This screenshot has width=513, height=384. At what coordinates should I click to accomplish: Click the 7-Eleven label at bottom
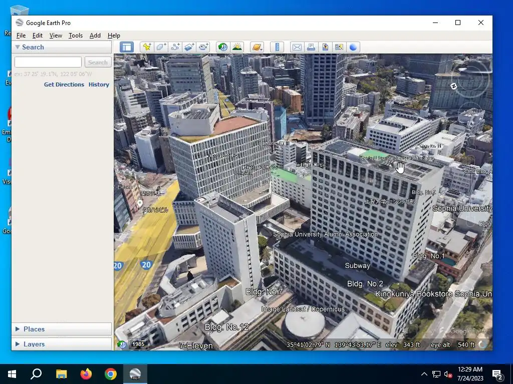(196, 345)
